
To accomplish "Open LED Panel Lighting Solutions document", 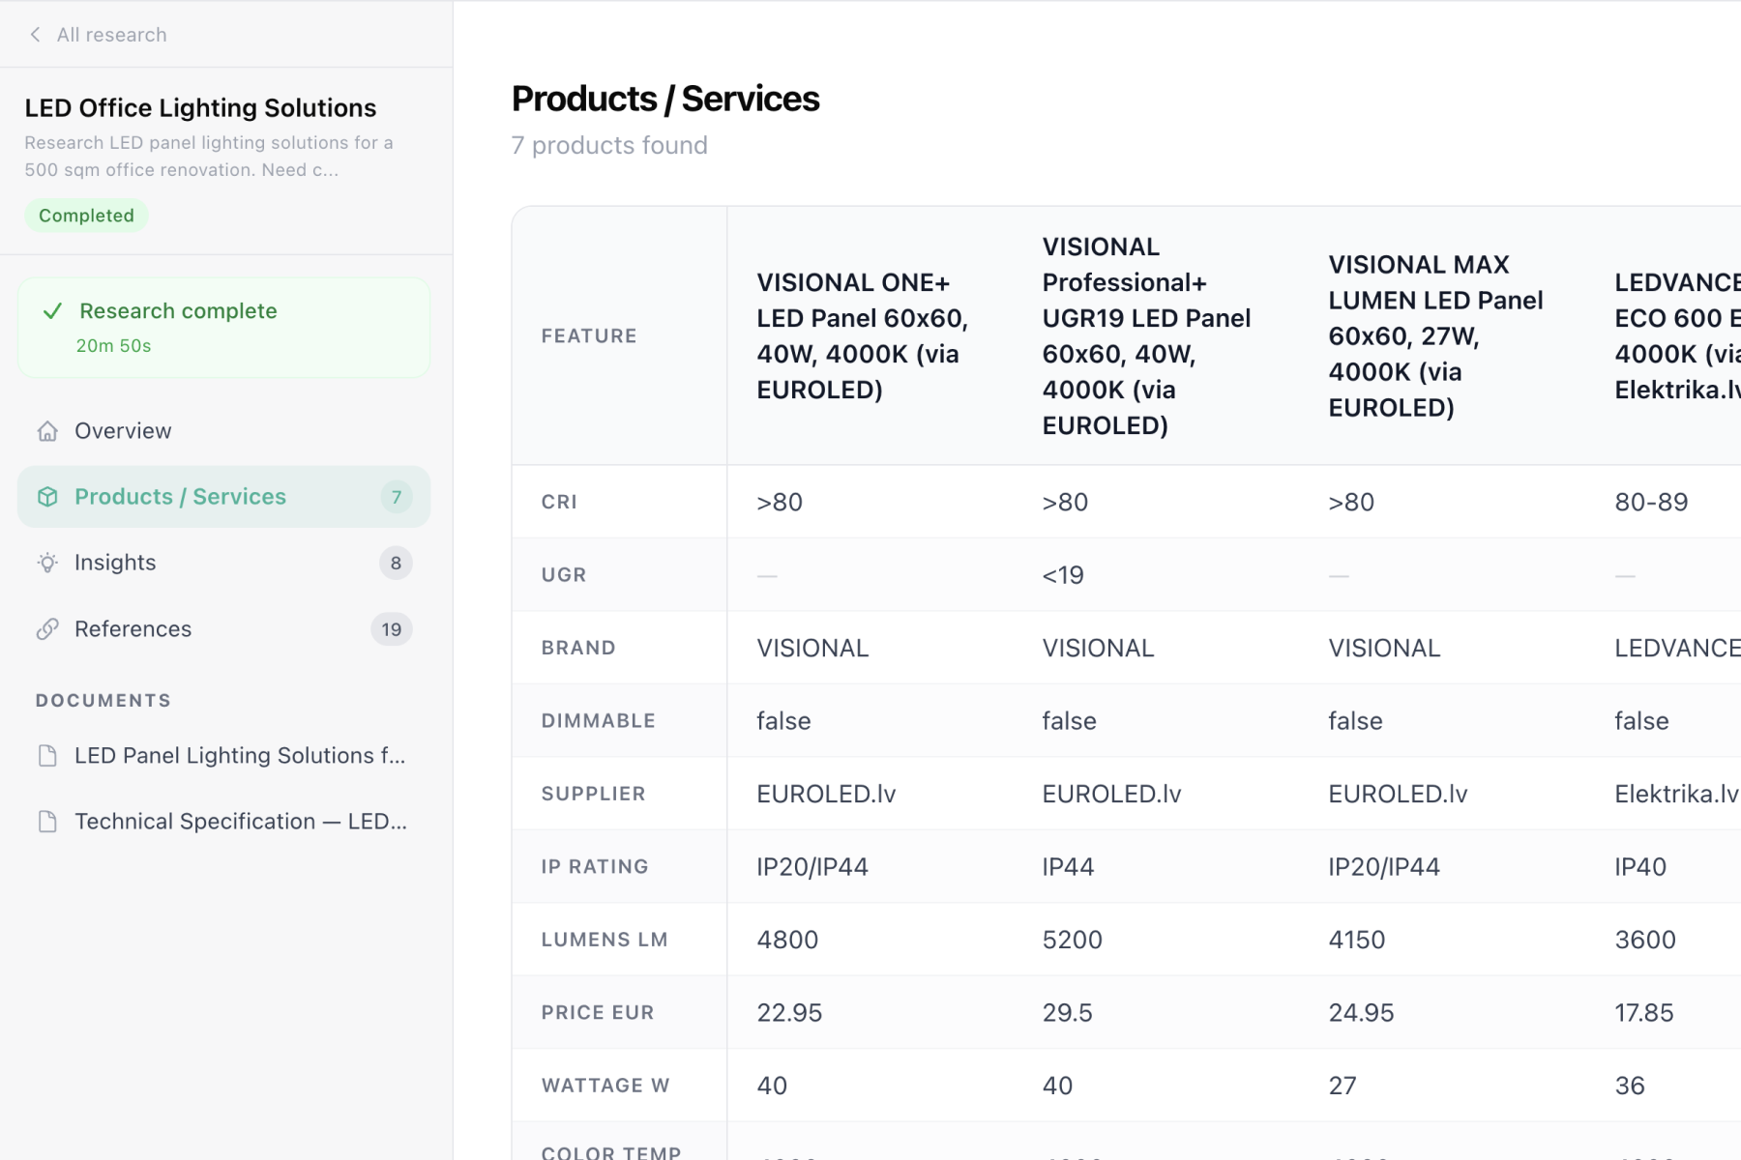I will pos(239,756).
